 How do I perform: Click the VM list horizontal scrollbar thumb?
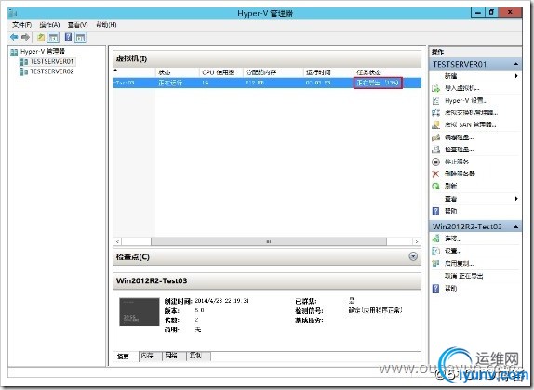(269, 241)
